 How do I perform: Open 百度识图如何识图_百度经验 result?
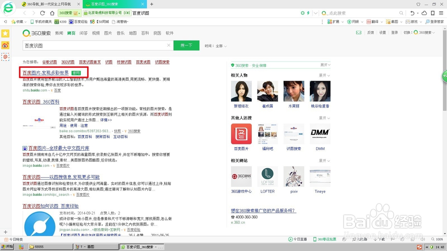click(x=51, y=206)
